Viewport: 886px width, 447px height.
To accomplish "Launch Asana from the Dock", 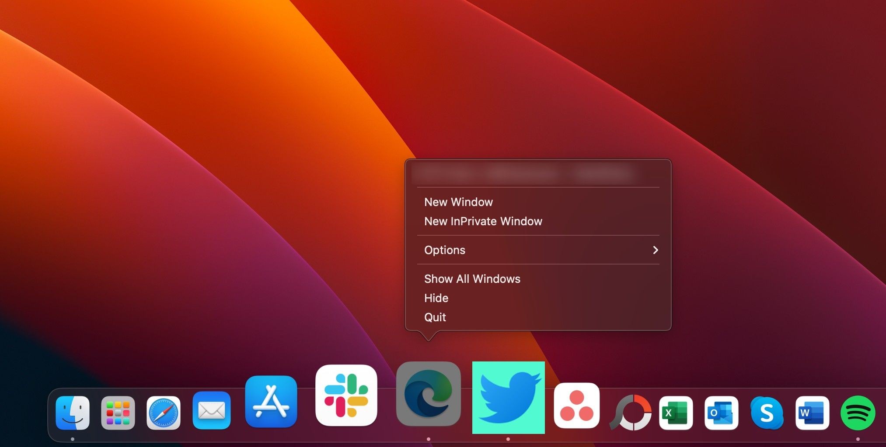I will (x=577, y=406).
